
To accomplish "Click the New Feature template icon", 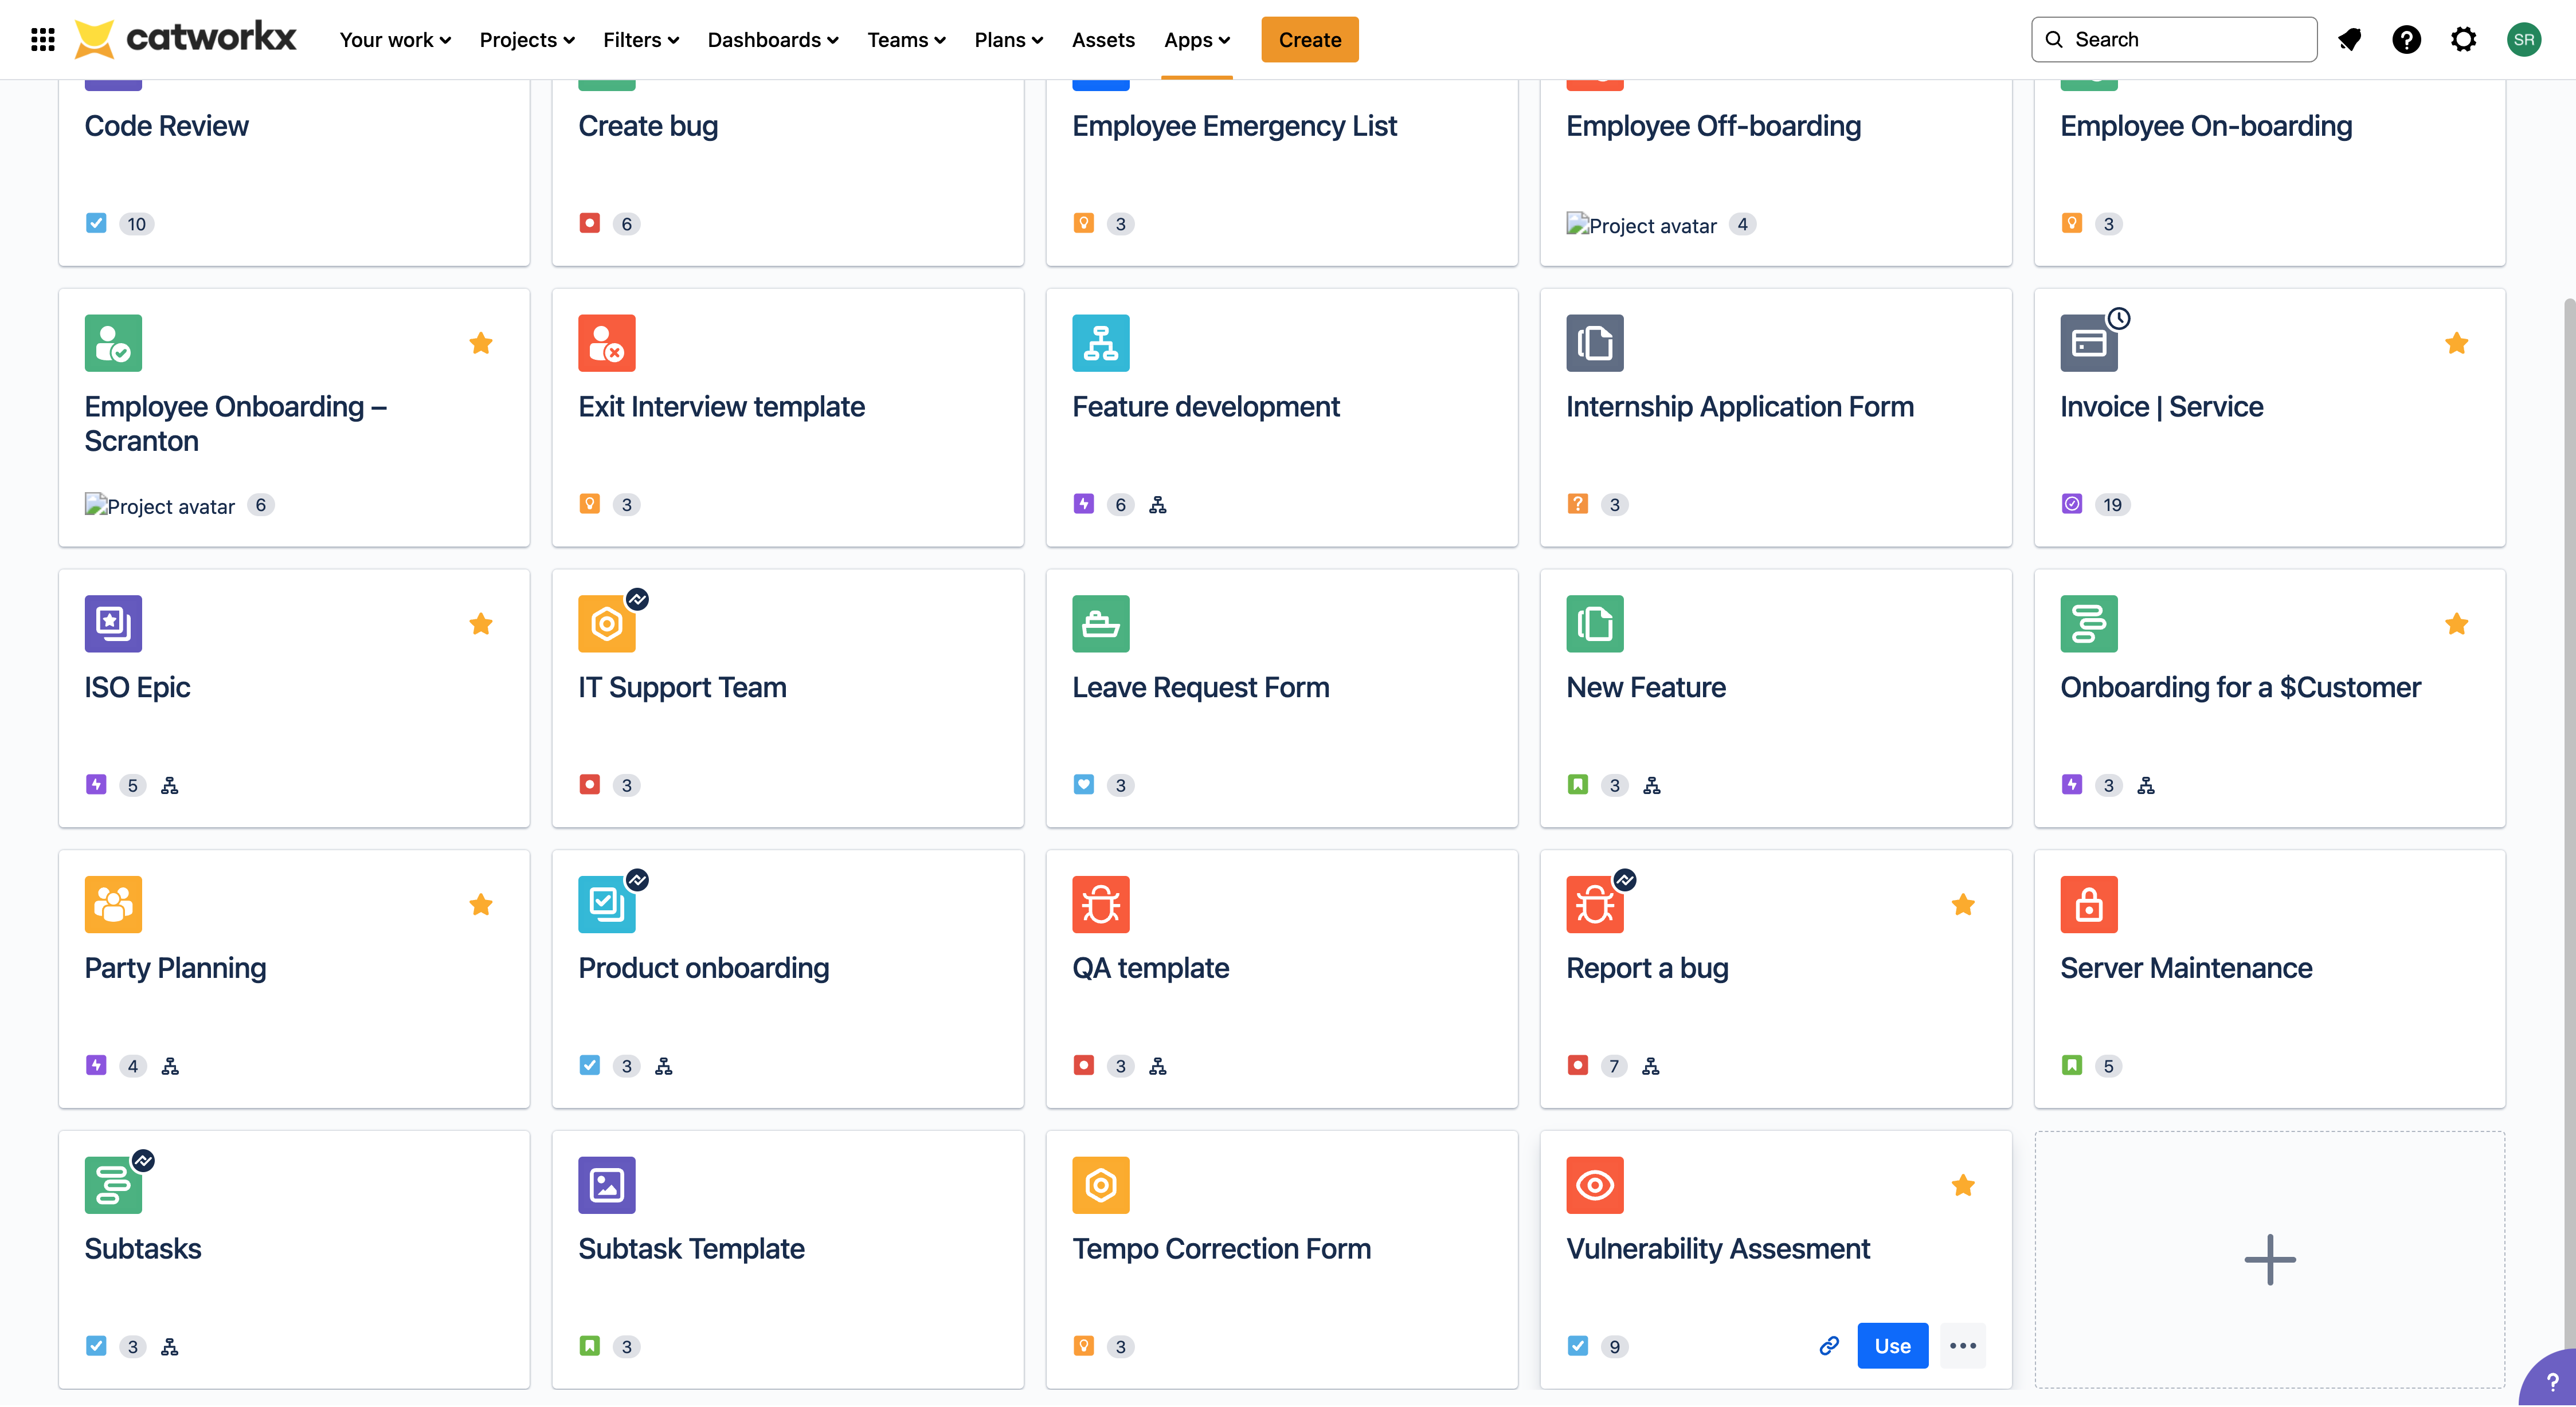I will 1594,623.
